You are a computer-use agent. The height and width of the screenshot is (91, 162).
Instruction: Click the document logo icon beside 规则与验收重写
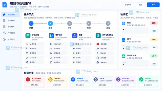pyautogui.click(x=5, y=5)
